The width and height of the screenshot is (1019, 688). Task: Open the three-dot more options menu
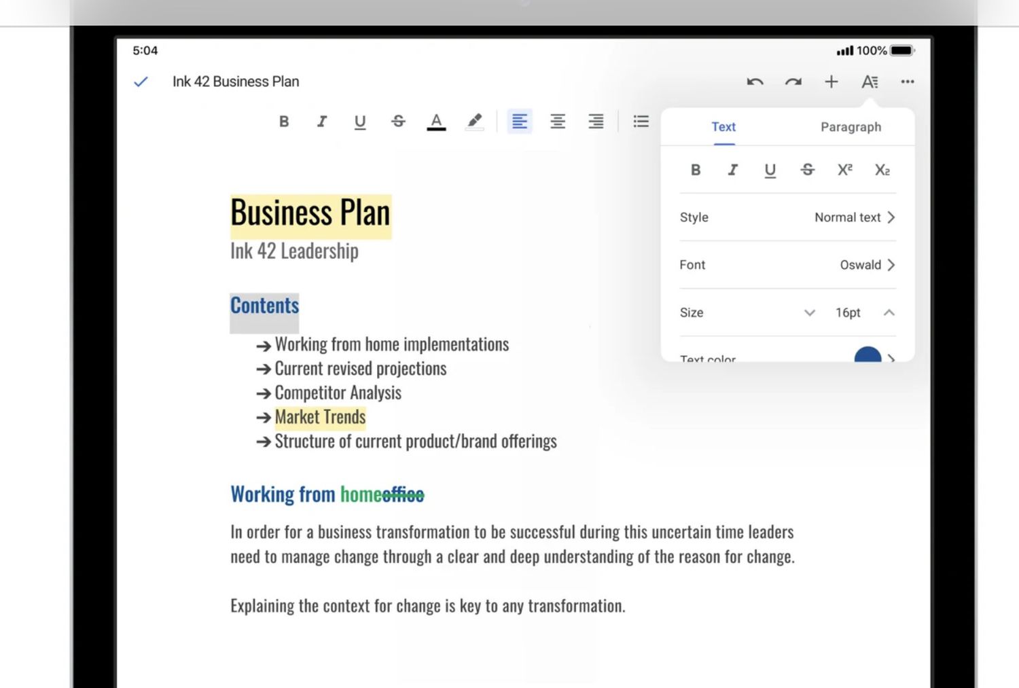(908, 82)
